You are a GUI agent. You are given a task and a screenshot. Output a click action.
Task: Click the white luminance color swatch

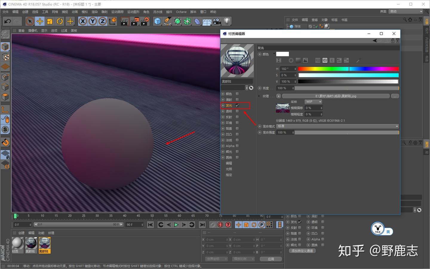click(282, 54)
